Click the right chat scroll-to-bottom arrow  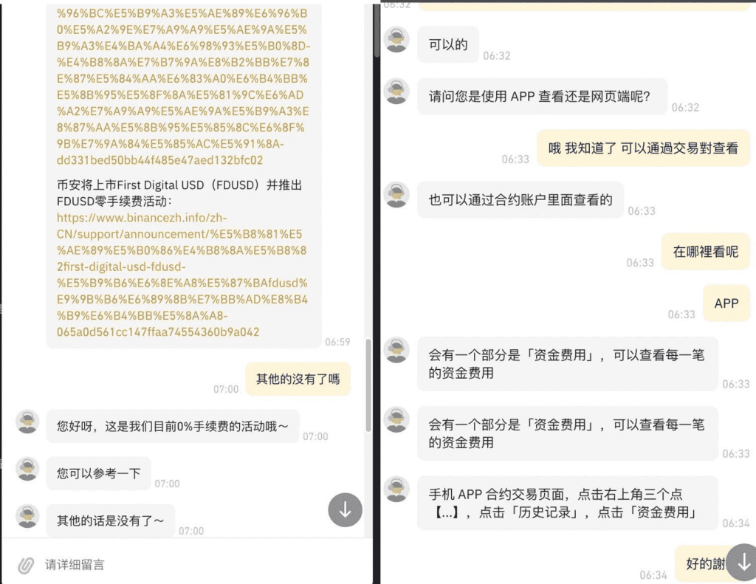point(744,562)
